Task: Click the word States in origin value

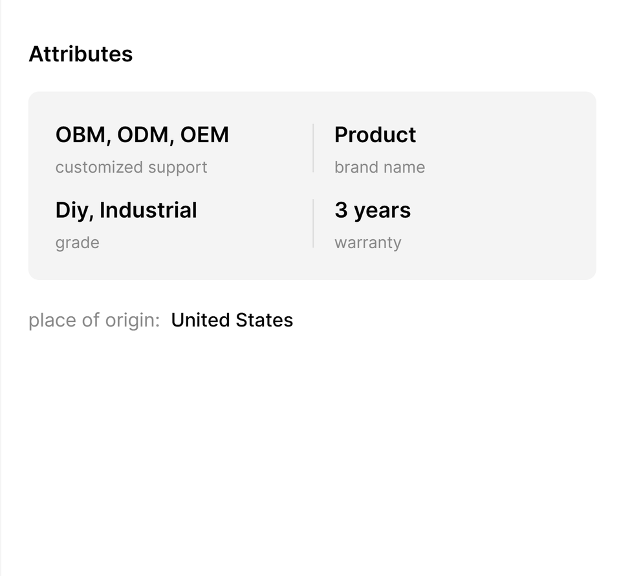Action: pos(264,321)
